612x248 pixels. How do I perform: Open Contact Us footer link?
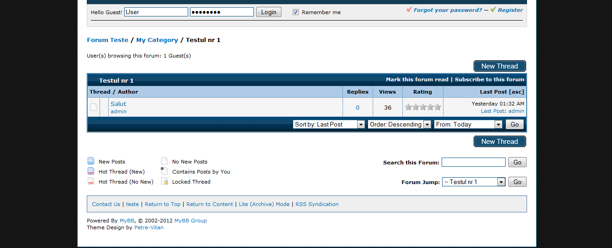coord(106,204)
